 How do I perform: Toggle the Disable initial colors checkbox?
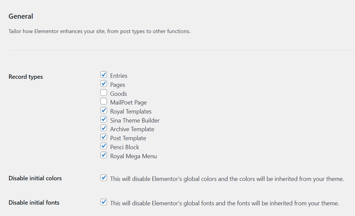[104, 178]
